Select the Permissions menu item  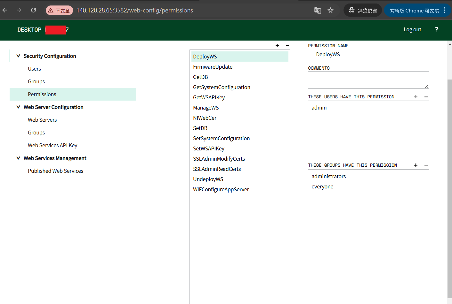(73, 94)
